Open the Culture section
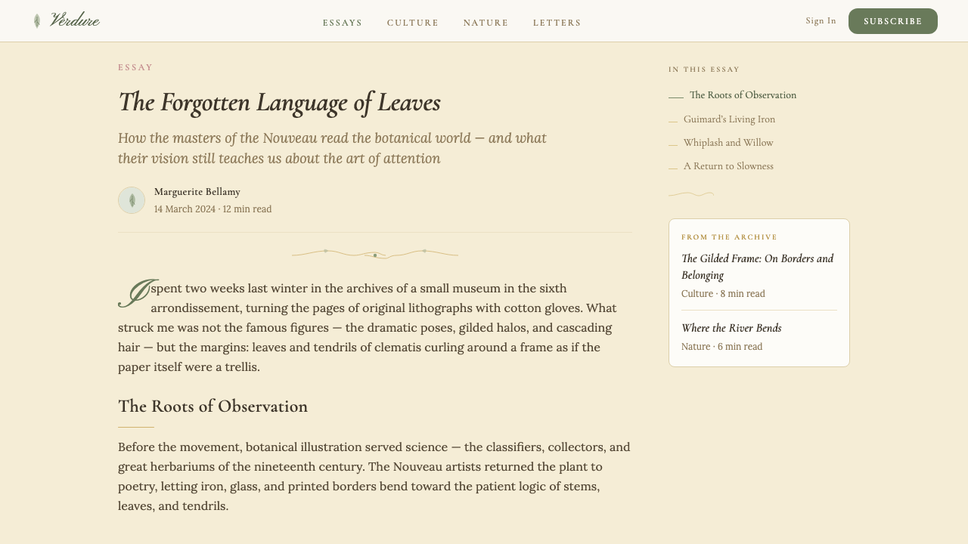 413,23
